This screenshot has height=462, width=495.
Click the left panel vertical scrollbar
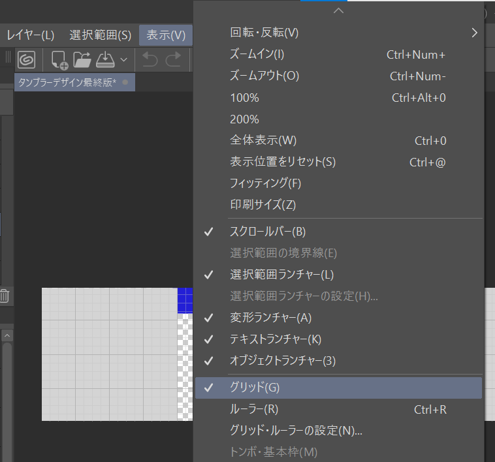pyautogui.click(x=7, y=402)
